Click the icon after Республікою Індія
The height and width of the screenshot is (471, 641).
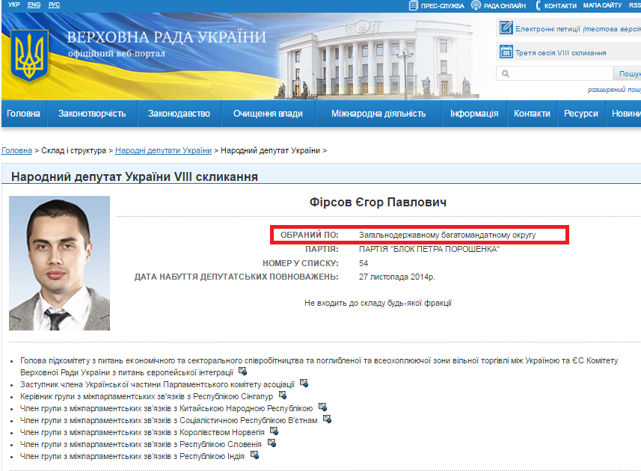(254, 455)
